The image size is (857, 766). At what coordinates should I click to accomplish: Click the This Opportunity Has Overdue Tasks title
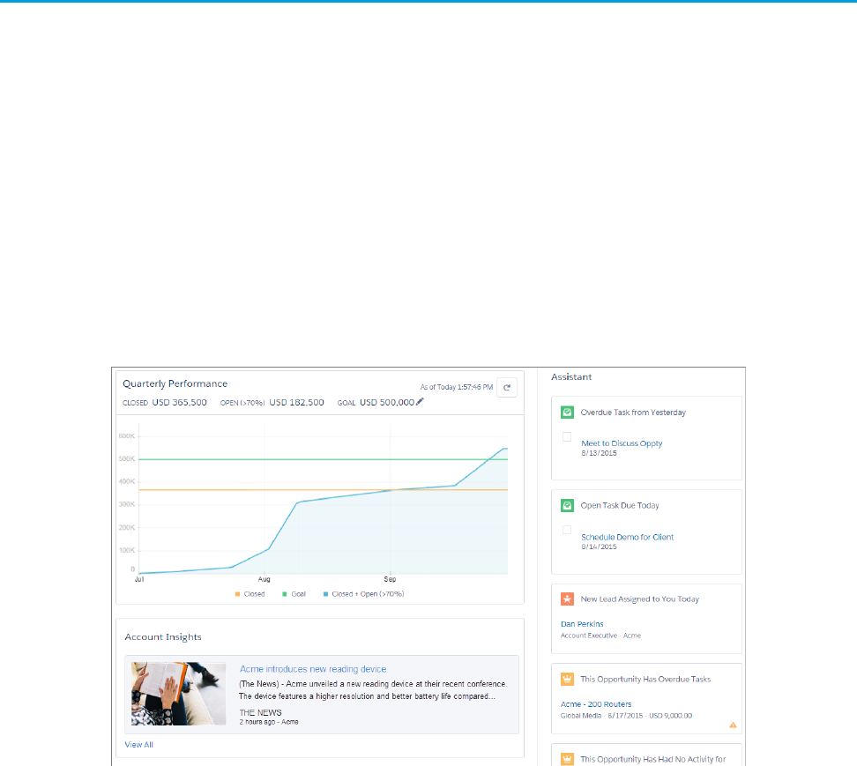pos(645,679)
